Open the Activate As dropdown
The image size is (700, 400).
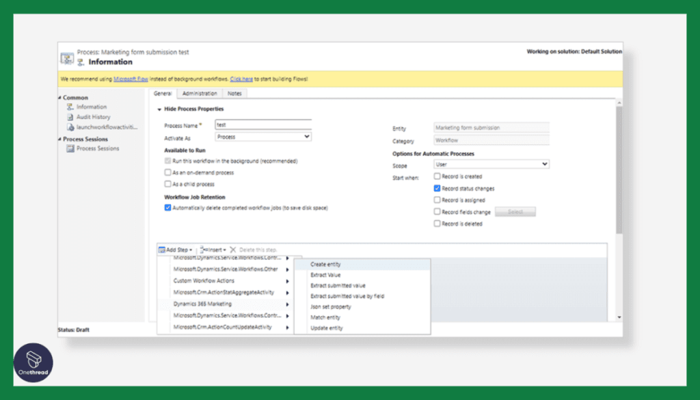click(263, 137)
